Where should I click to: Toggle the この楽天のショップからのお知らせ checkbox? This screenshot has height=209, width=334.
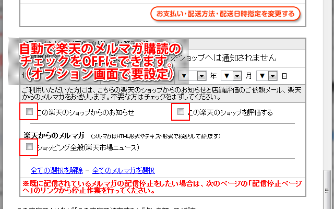coord(29,112)
